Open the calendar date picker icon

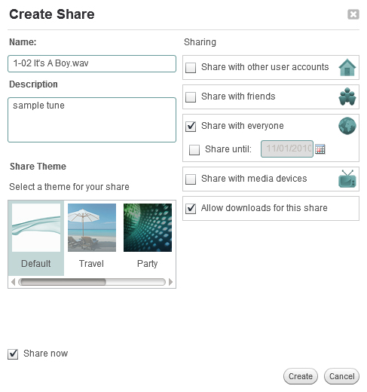click(320, 149)
